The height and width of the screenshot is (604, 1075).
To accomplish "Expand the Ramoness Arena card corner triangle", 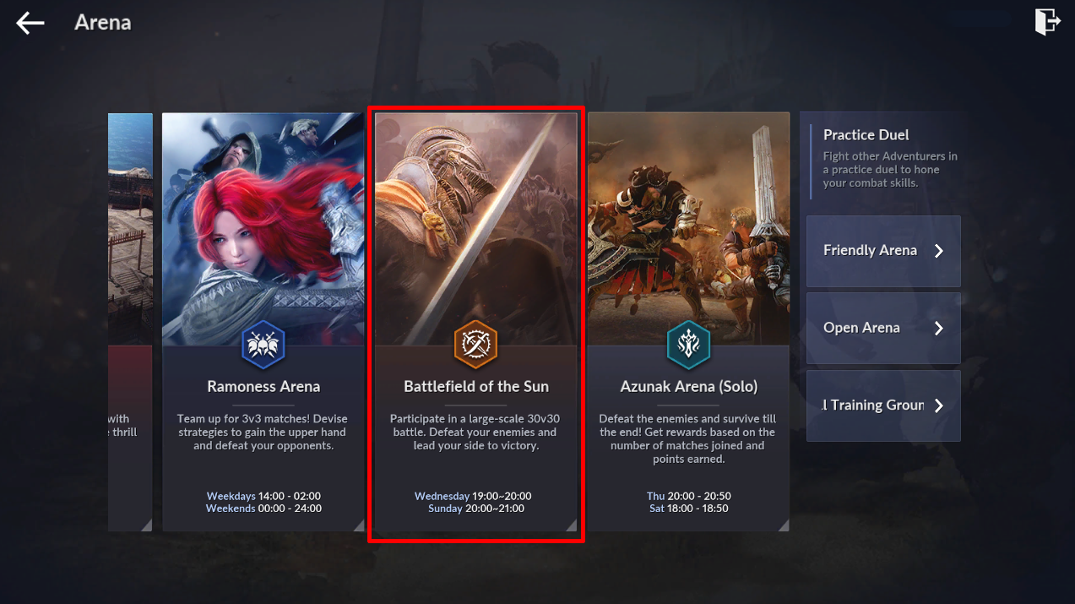I will coord(358,525).
